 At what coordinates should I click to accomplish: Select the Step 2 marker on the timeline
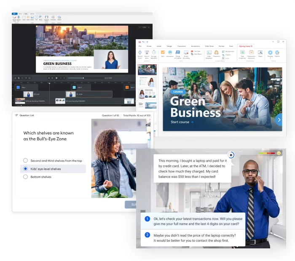tap(81, 88)
